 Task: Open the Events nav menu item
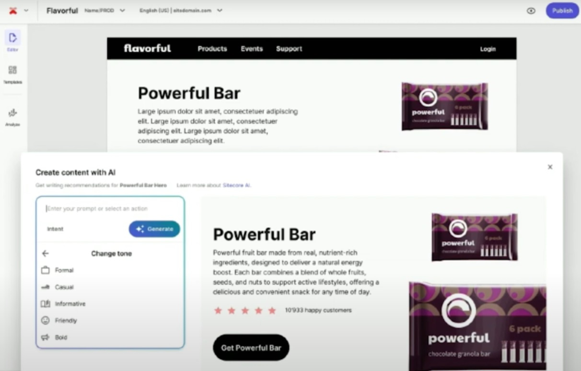pos(252,48)
